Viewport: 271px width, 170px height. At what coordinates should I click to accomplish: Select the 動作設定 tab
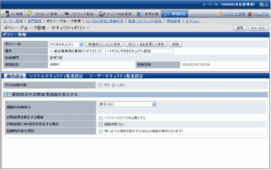[x=15, y=76]
